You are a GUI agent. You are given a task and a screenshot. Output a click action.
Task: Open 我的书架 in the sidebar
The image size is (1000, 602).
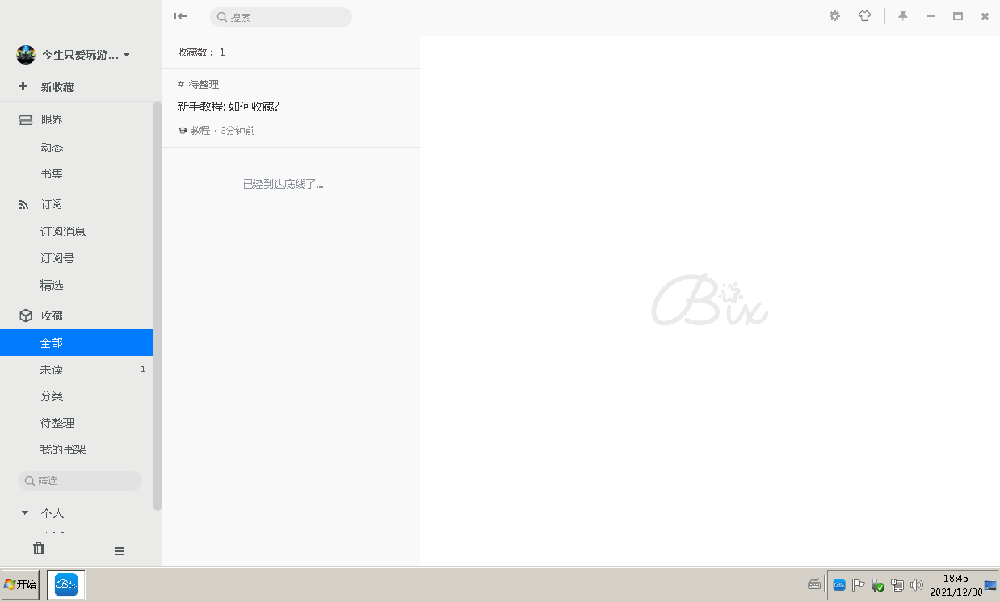tap(63, 449)
